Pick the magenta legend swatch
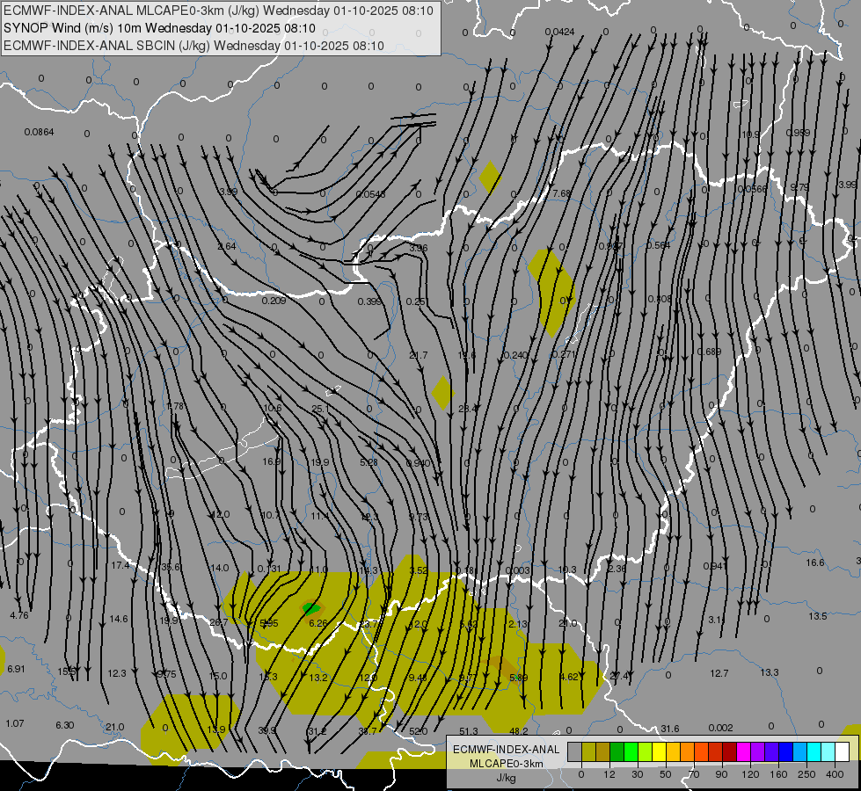This screenshot has width=861, height=791. click(x=744, y=751)
